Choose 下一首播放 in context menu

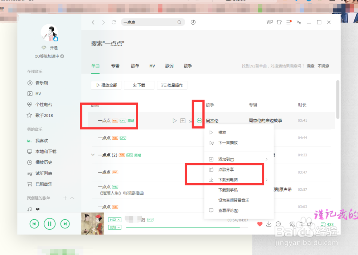coord(239,143)
